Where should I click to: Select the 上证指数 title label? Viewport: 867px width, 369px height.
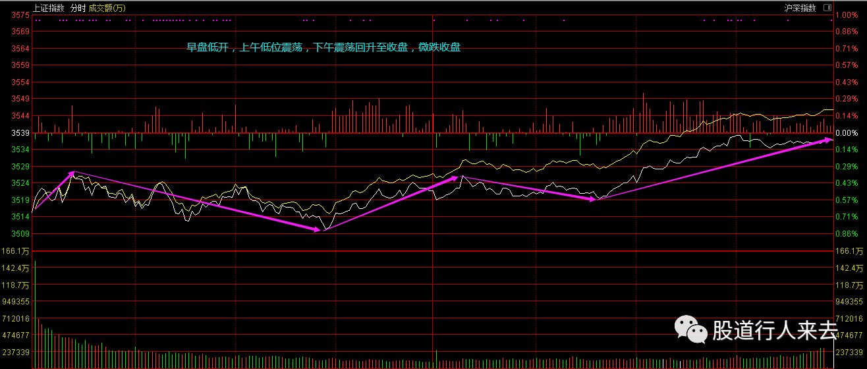tap(49, 8)
